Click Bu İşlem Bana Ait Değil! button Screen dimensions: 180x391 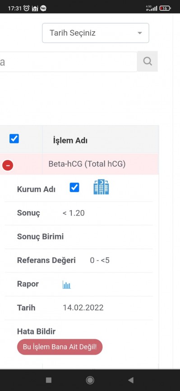coord(60,347)
